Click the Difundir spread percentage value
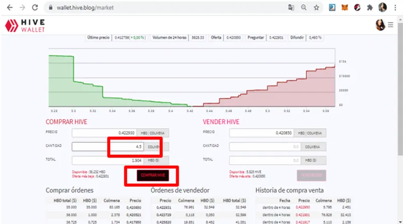The image size is (403, 224). tap(315, 37)
